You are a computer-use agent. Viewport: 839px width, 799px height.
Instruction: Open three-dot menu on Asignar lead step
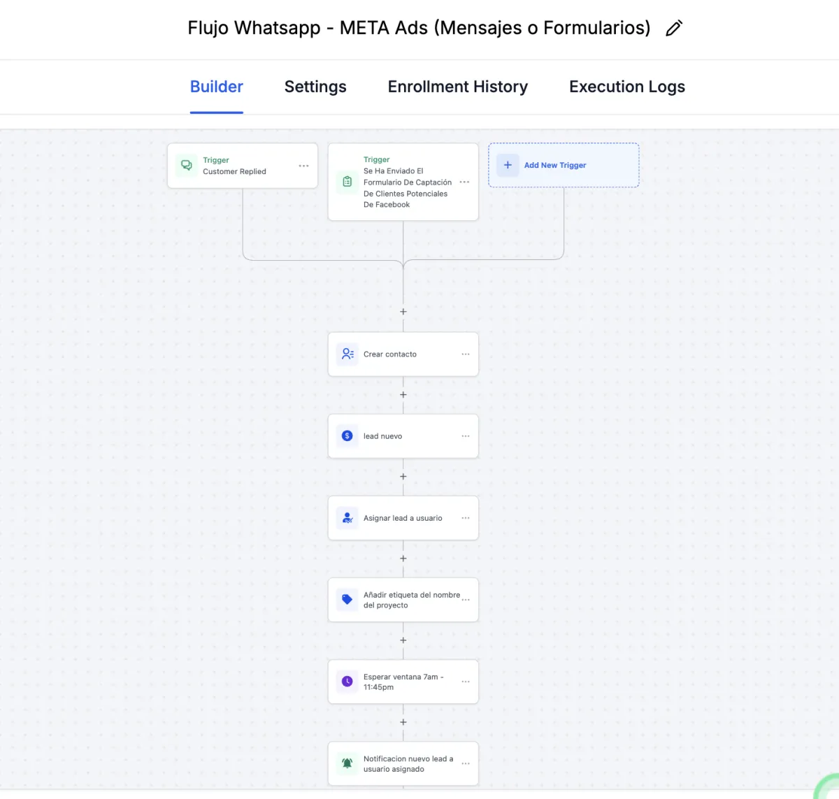pyautogui.click(x=466, y=518)
